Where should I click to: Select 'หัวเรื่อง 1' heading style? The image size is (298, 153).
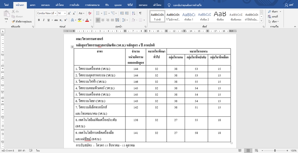pos(189,16)
